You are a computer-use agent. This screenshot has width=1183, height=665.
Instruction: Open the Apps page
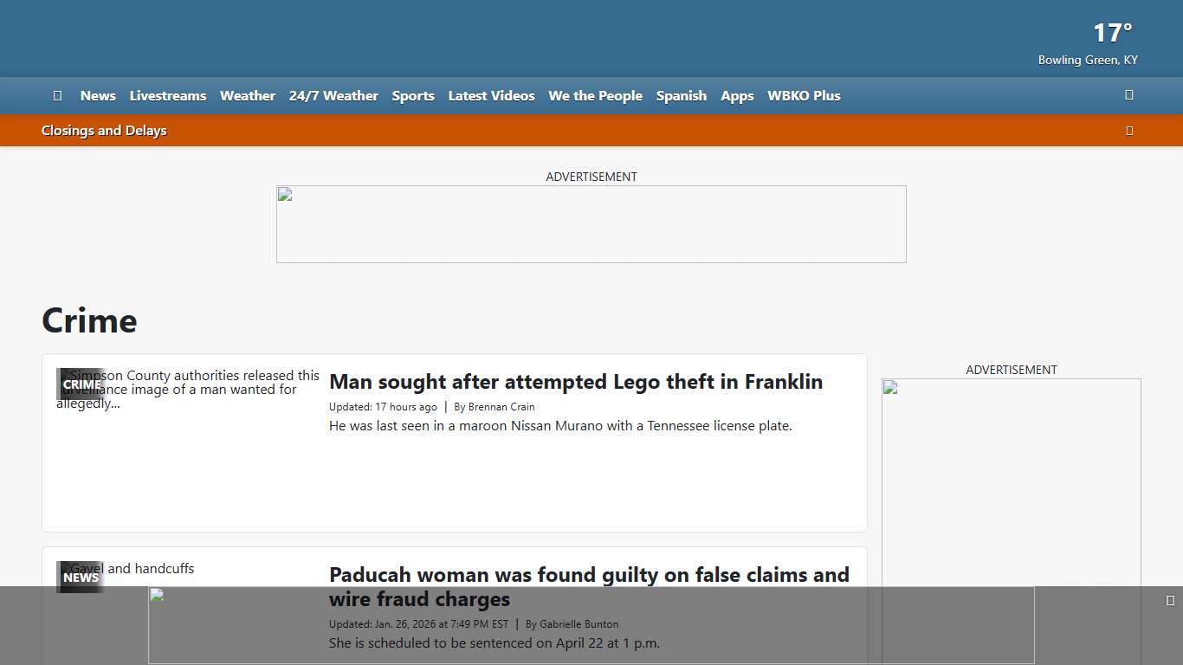pos(737,96)
